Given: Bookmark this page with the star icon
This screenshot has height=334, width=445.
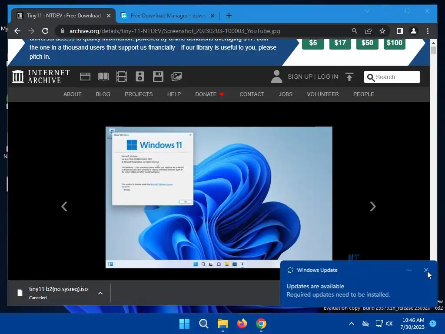Looking at the screenshot, I should point(382,31).
